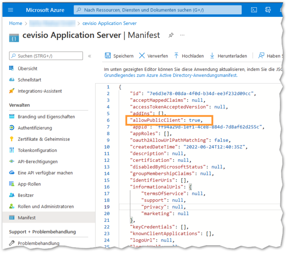Image resolution: width=287 pixels, height=253 pixels.
Task: Click the Microsoft Azure logo text
Action: tap(45, 10)
